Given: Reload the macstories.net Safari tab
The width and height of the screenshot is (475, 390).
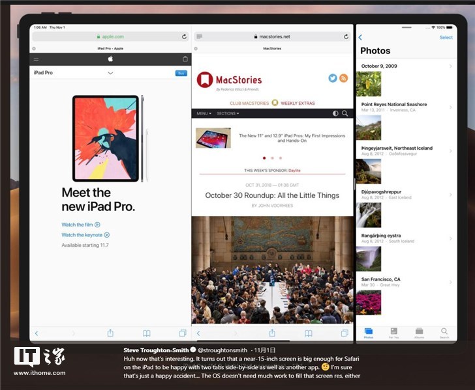Looking at the screenshot, I should pos(346,36).
